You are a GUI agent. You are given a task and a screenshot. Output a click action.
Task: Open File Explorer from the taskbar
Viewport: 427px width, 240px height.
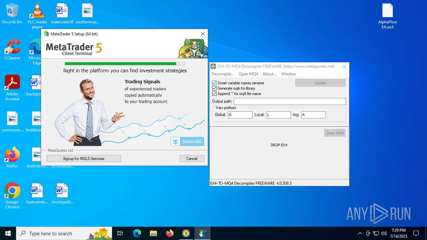pyautogui.click(x=153, y=233)
